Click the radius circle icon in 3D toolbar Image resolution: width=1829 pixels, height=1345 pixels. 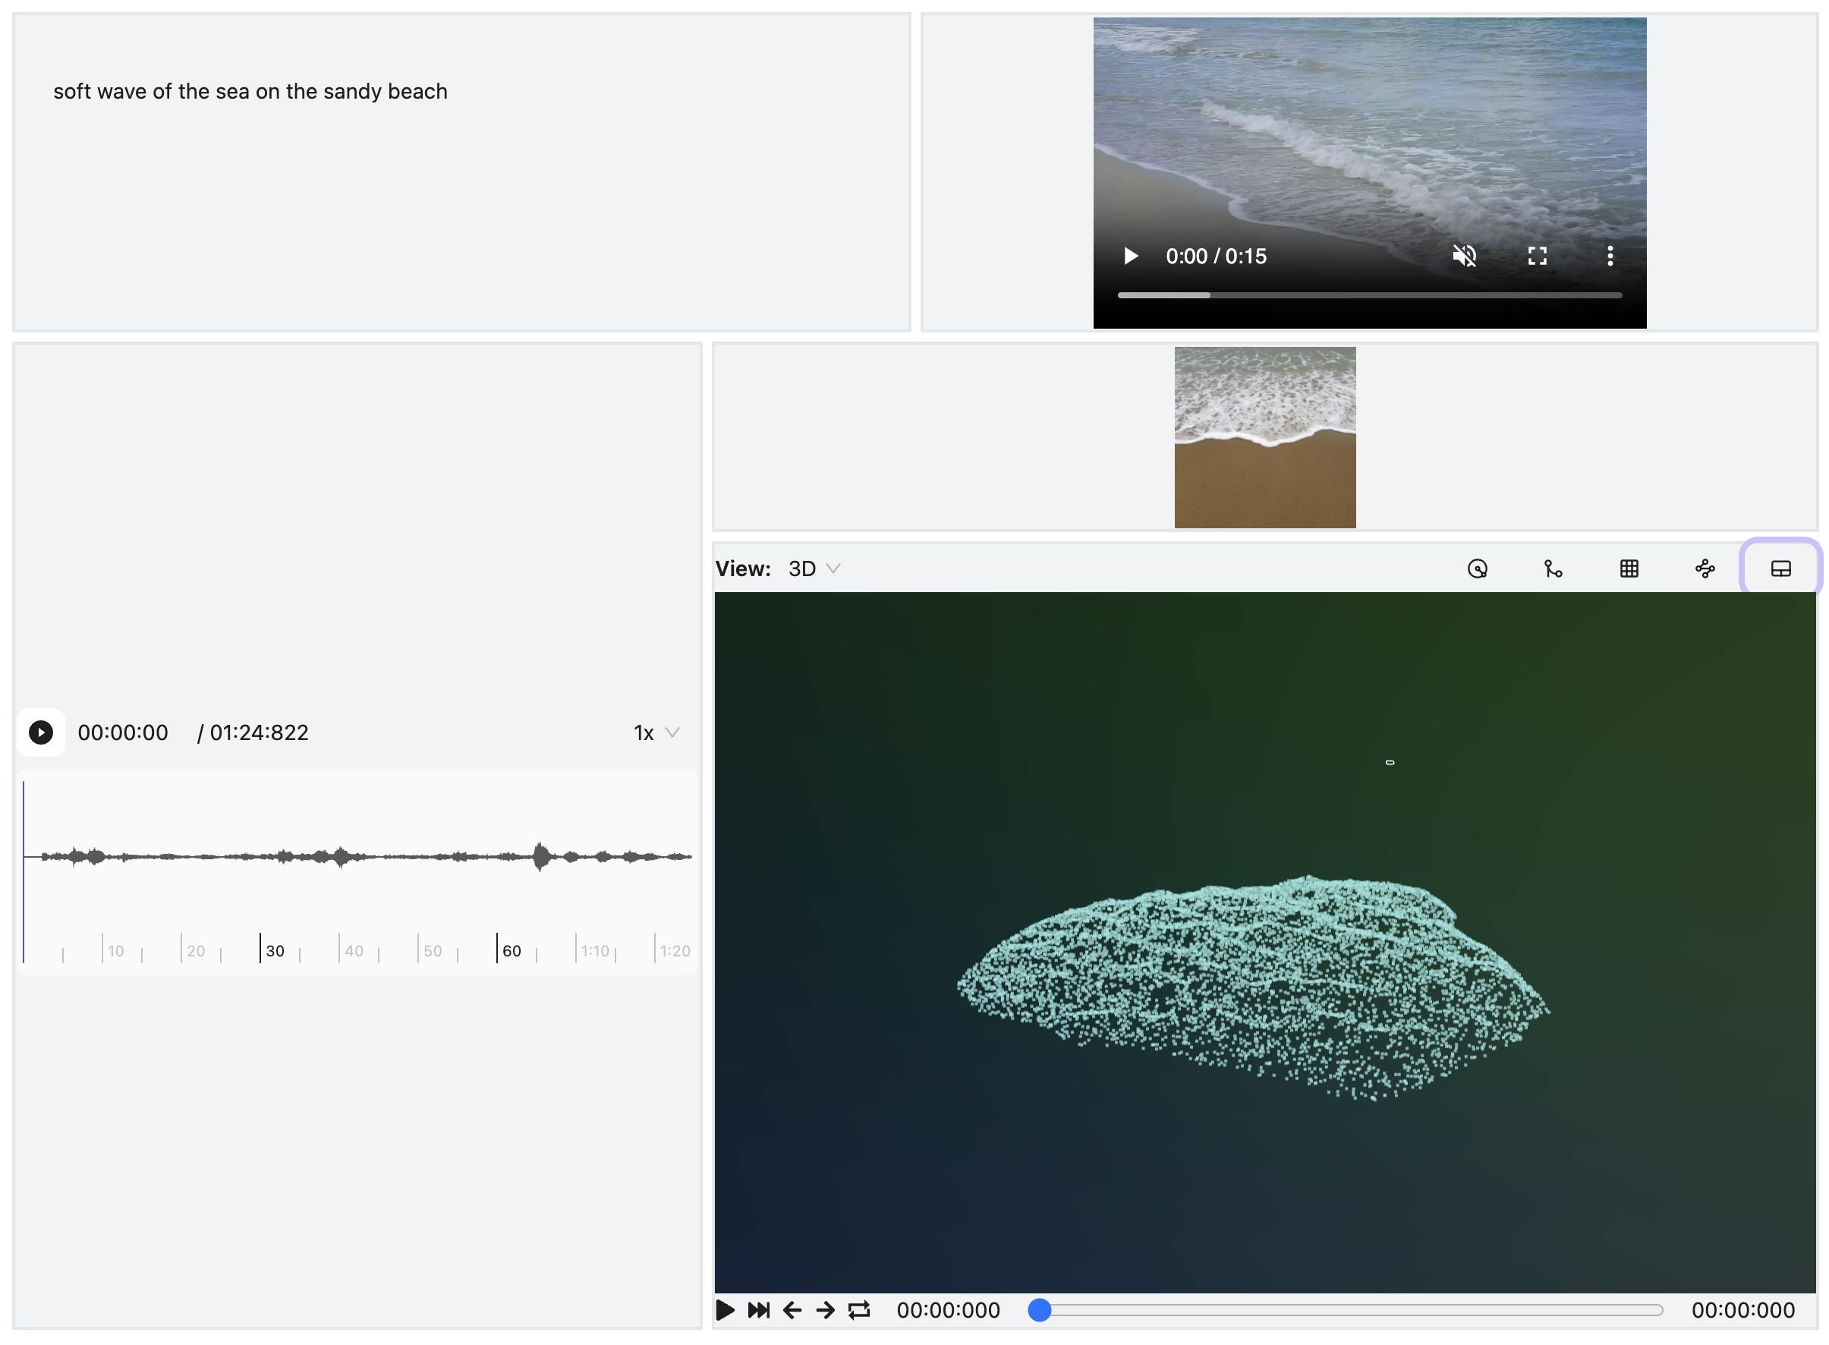click(1477, 569)
